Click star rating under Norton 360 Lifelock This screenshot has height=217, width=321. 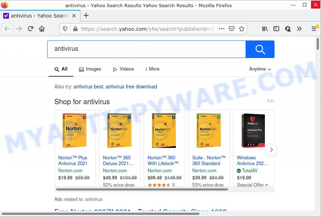pos(159,185)
